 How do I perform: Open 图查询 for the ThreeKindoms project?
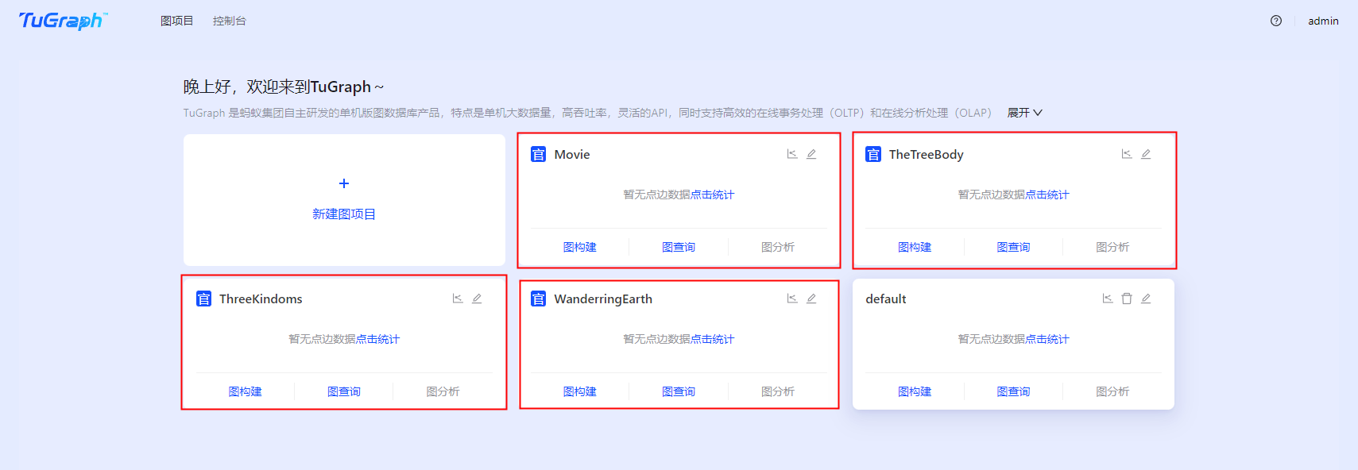click(344, 391)
